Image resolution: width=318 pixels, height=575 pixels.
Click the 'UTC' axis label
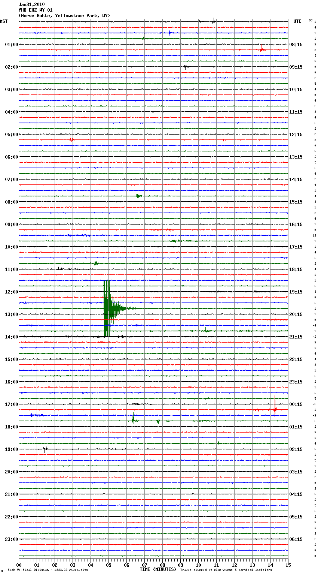(x=297, y=21)
